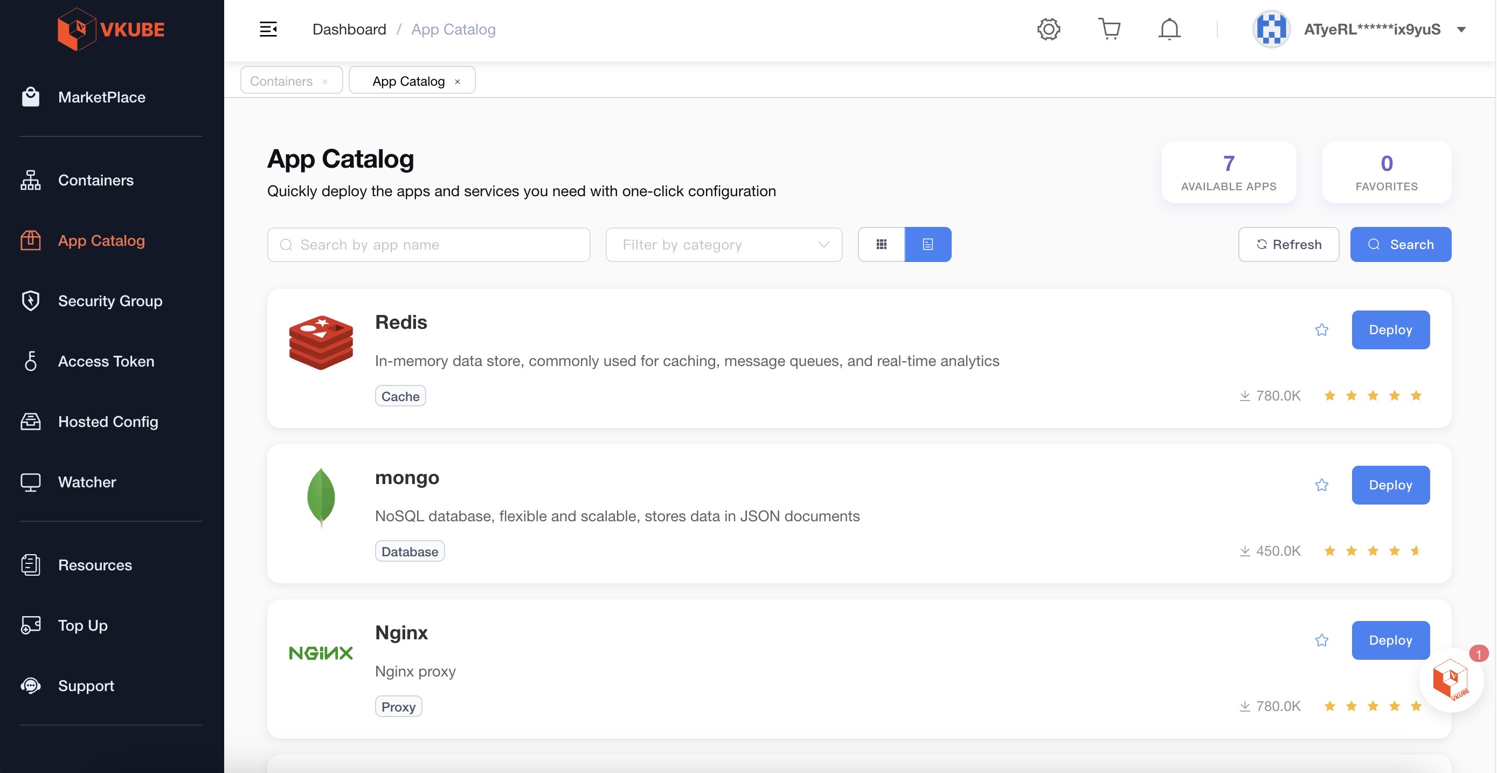This screenshot has width=1497, height=773.
Task: Open the Security Group page
Action: (x=110, y=300)
